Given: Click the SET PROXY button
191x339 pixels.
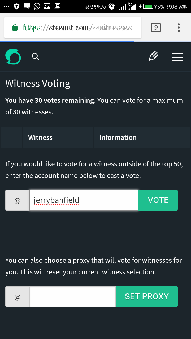Looking at the screenshot, I should pos(147,297).
